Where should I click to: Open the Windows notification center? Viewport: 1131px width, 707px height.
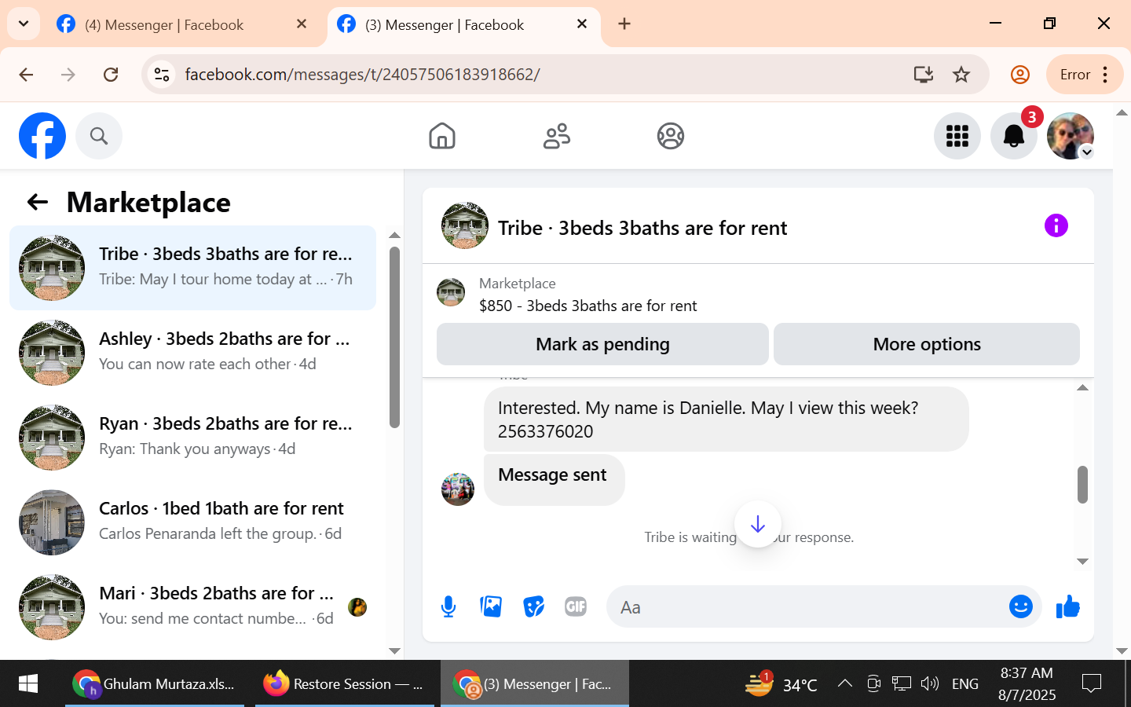pos(1092,683)
